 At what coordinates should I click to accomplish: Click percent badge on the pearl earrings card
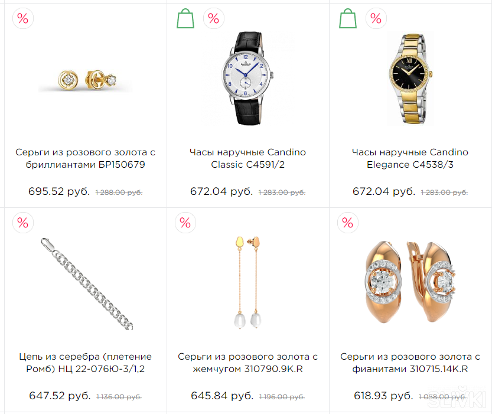(185, 223)
